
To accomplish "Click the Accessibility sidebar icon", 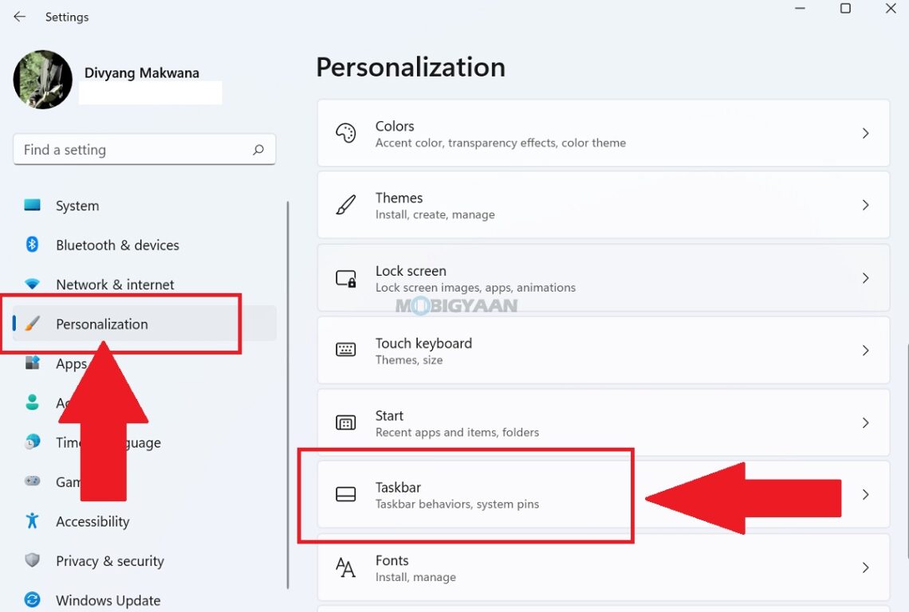I will [x=31, y=521].
